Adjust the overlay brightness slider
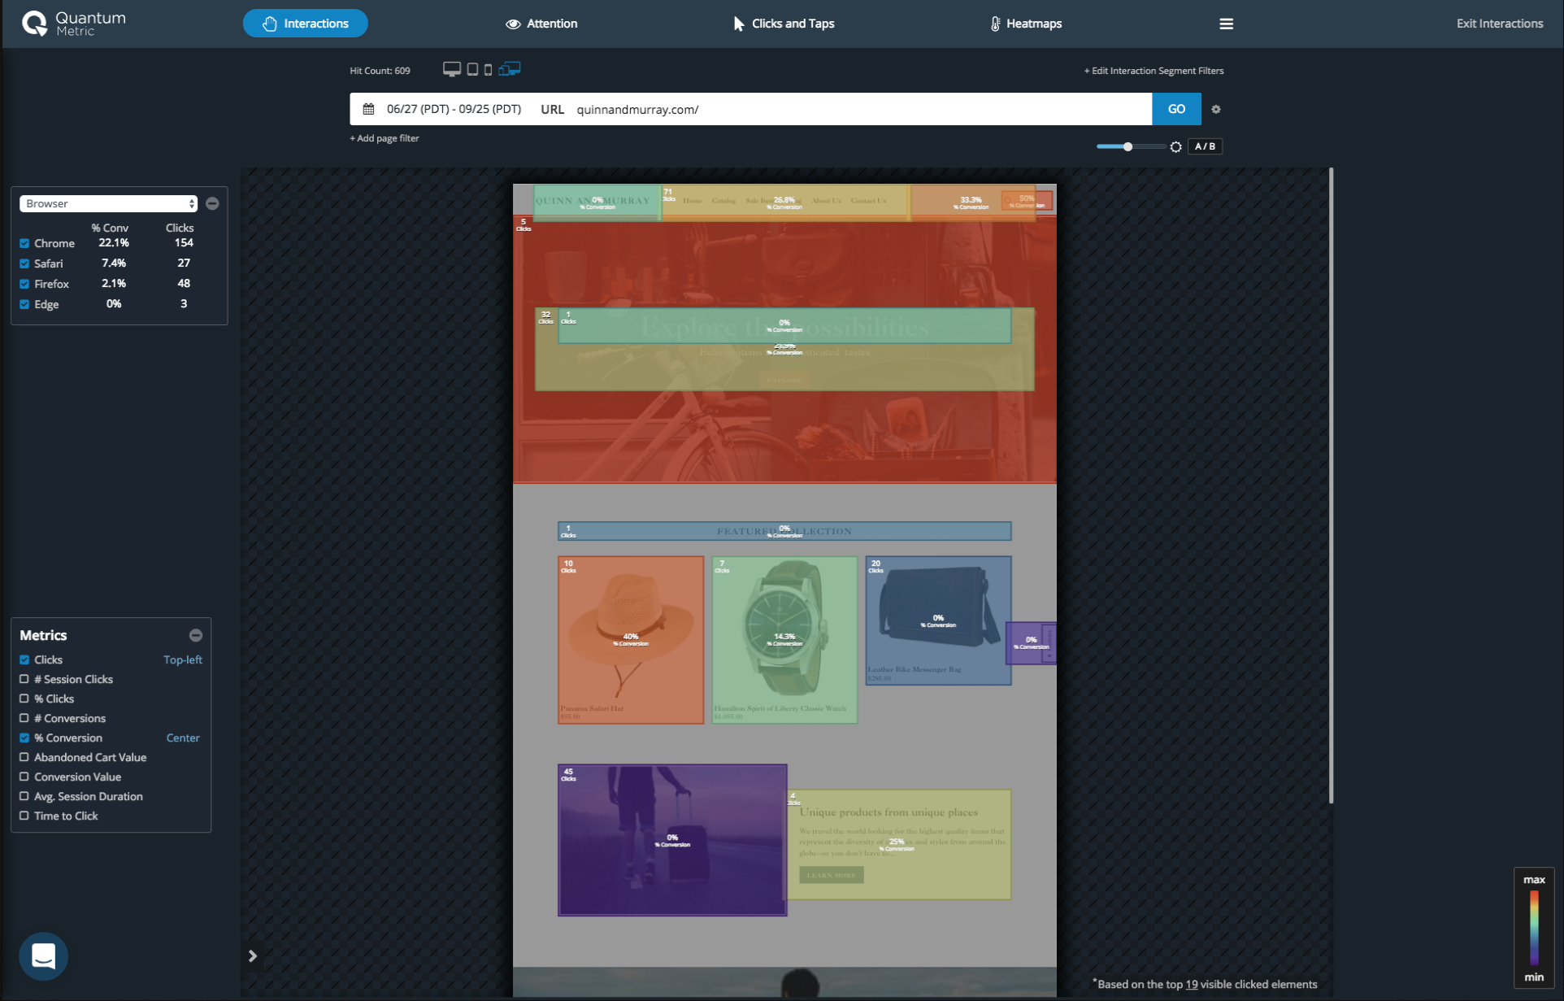This screenshot has width=1564, height=1001. [x=1127, y=146]
